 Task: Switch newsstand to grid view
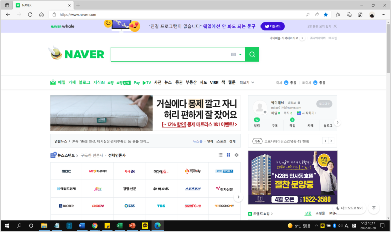tap(228, 155)
